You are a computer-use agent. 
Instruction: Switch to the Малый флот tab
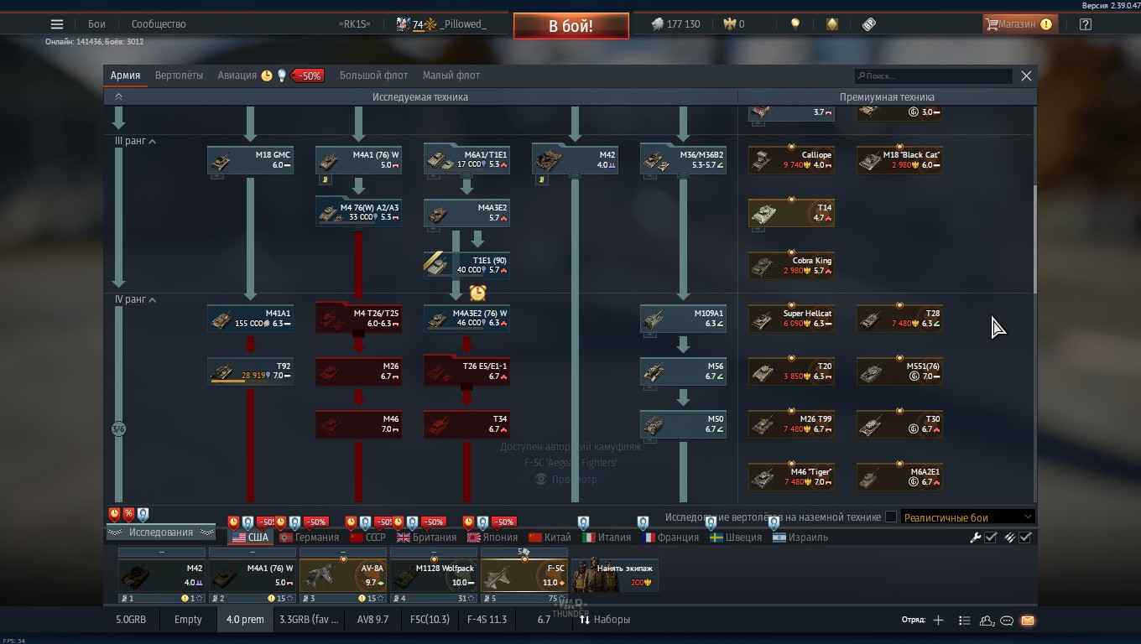point(451,75)
